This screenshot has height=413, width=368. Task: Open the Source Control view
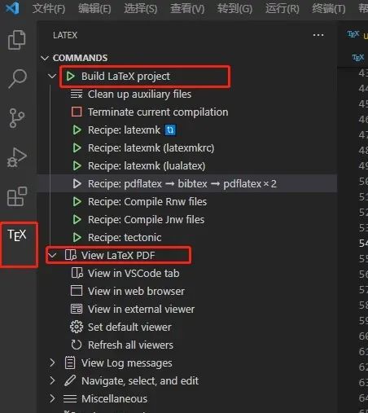pyautogui.click(x=17, y=118)
